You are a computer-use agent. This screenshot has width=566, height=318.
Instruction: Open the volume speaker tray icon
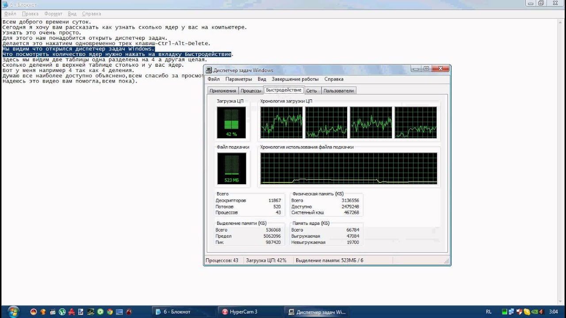coord(542,311)
